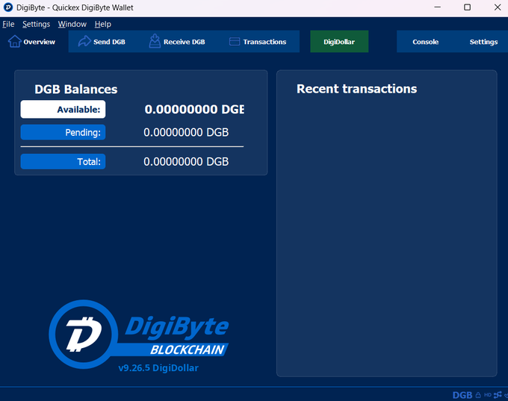The image size is (508, 401).
Task: Switch to the Transactions tab
Action: pos(258,42)
